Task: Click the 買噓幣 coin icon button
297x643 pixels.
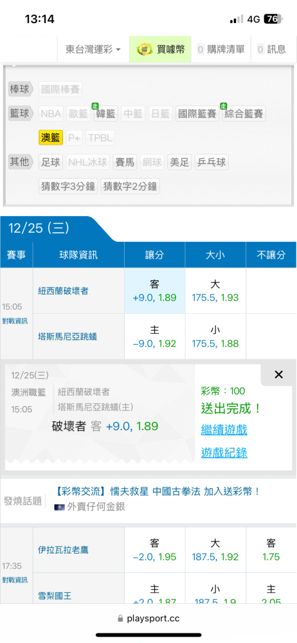Action: (160, 50)
